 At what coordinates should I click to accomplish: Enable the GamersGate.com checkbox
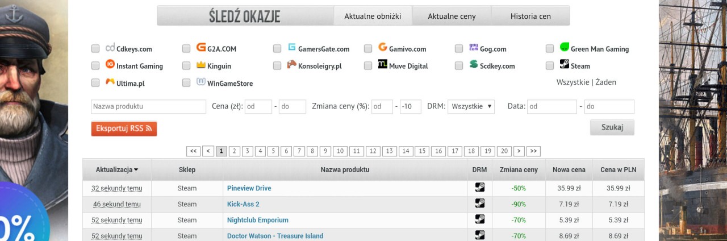coord(277,49)
